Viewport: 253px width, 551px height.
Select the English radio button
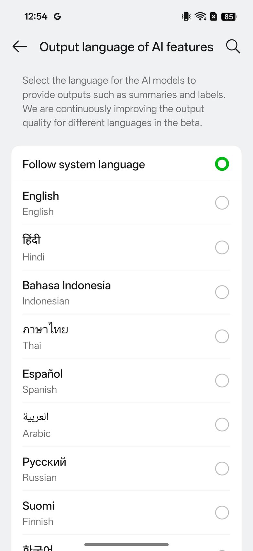[222, 203]
